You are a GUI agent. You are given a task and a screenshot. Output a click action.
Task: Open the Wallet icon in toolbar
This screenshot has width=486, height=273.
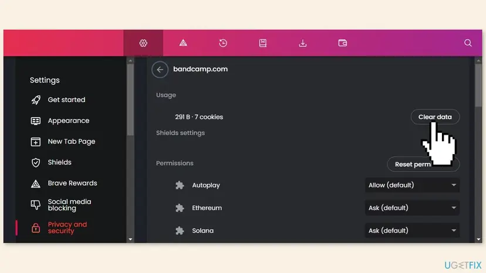[343, 43]
